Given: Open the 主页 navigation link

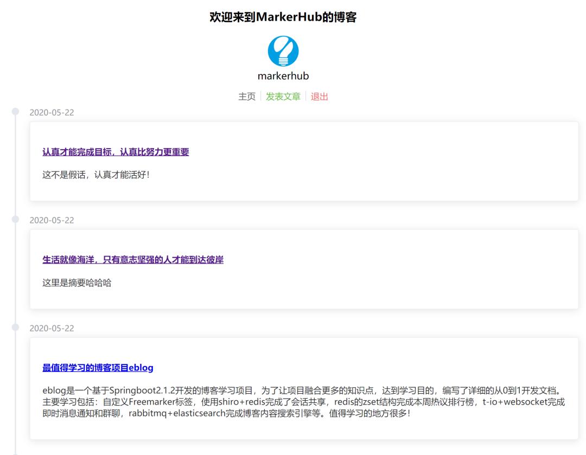Looking at the screenshot, I should click(247, 96).
